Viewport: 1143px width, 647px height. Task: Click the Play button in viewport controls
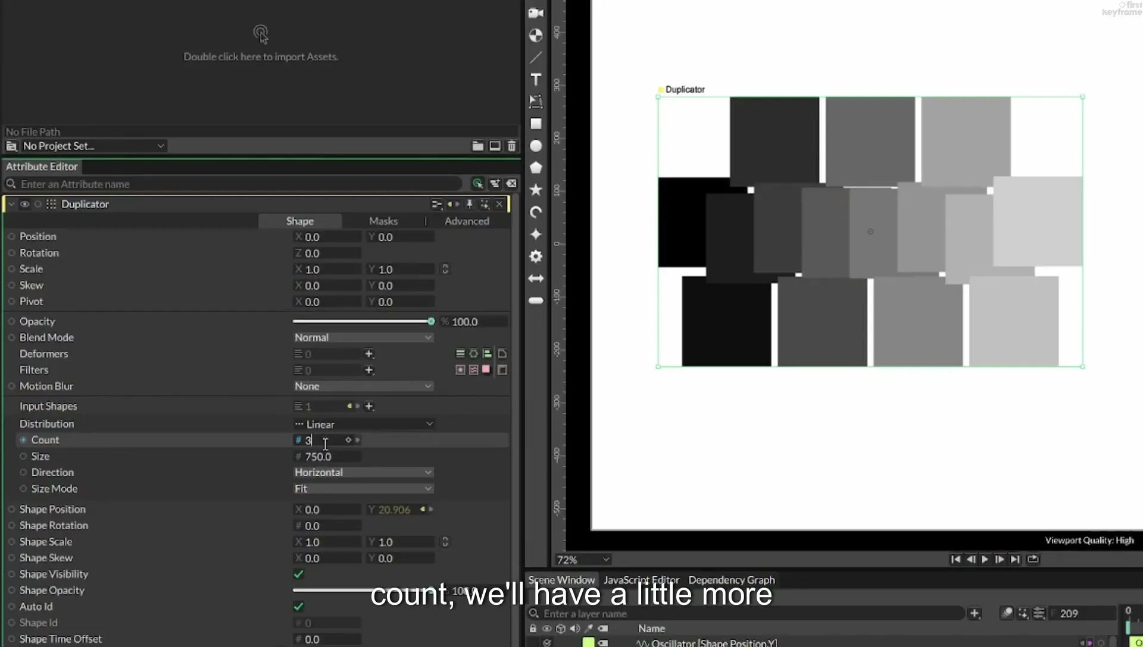coord(985,559)
